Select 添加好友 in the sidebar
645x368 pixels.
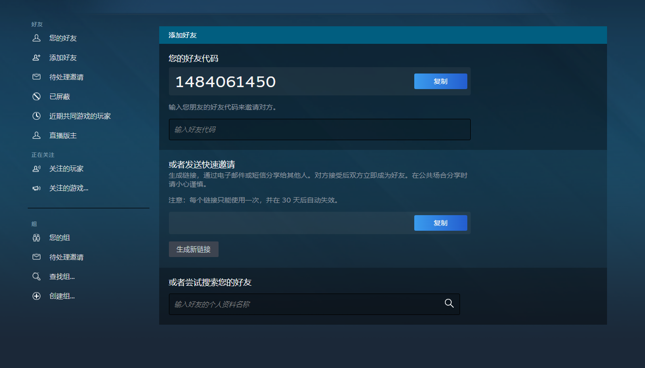tap(63, 57)
